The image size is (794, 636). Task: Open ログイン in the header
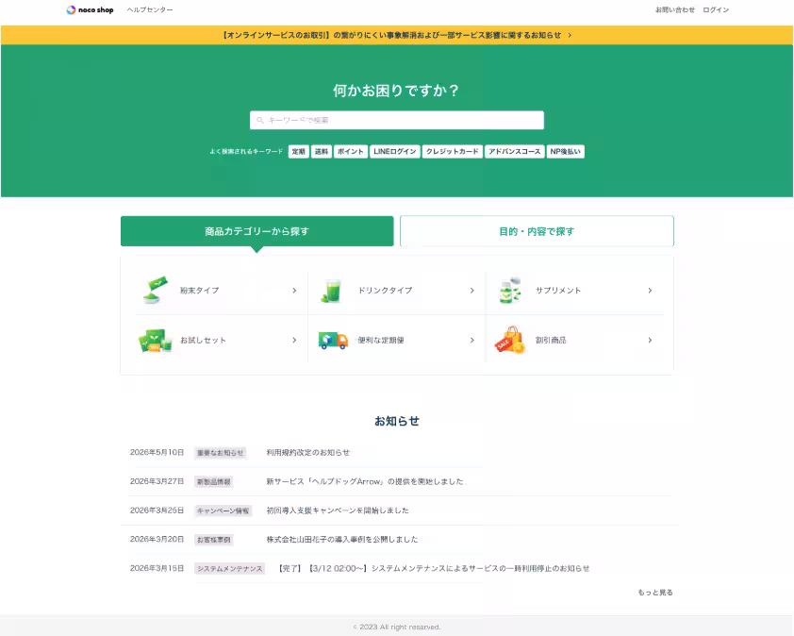tap(716, 9)
